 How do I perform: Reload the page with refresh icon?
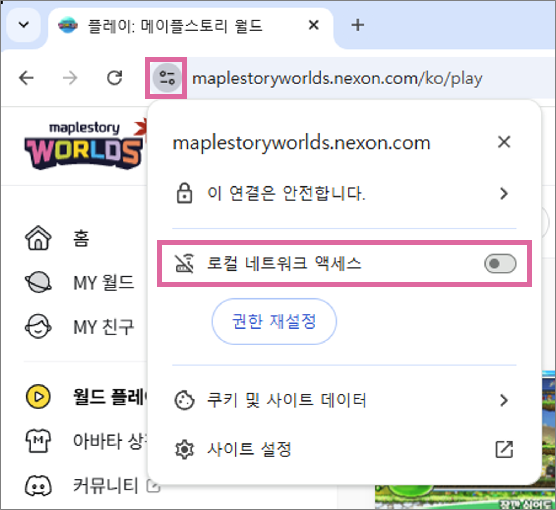(x=114, y=78)
